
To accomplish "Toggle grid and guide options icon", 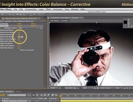I will click(x=60, y=88).
